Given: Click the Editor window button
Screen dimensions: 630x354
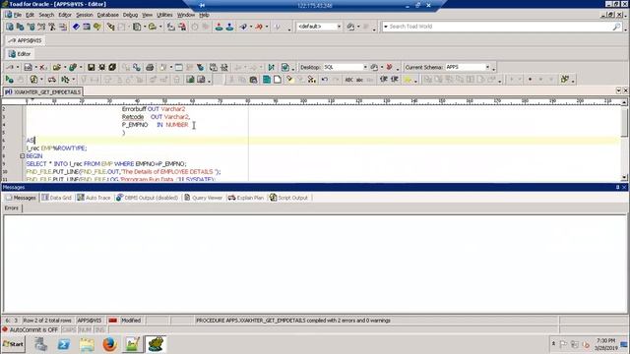Looking at the screenshot, I should click(x=20, y=54).
